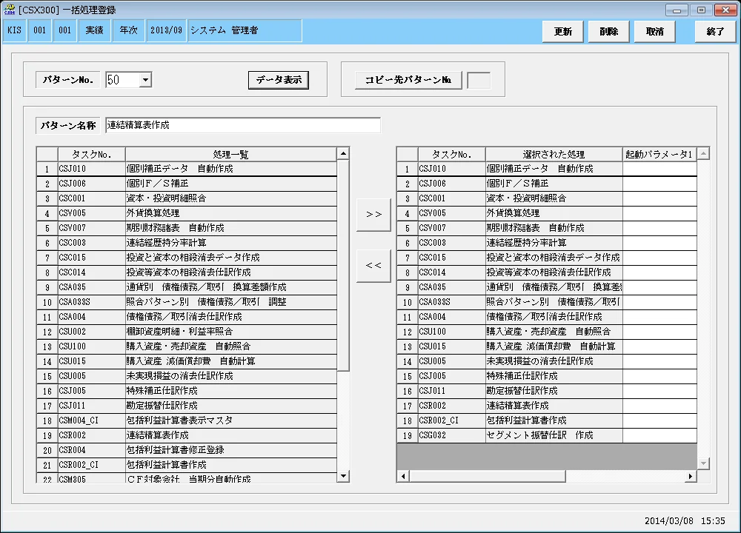The height and width of the screenshot is (533, 741).
Task: Click the down arrow of left list scrollbar
Action: click(x=344, y=476)
